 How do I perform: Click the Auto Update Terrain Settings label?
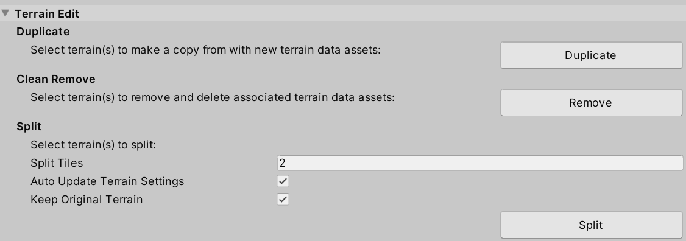[107, 181]
